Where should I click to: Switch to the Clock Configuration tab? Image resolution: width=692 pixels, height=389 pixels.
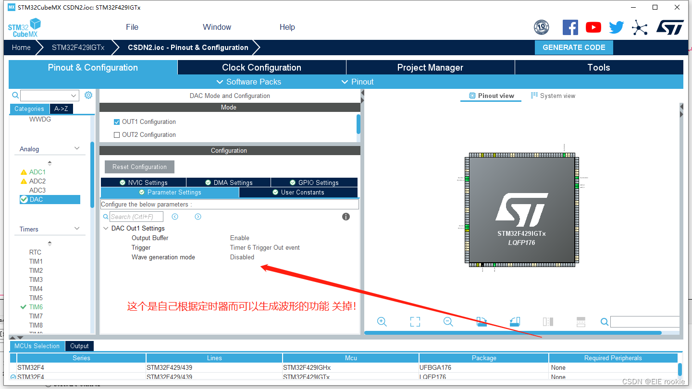pos(262,67)
